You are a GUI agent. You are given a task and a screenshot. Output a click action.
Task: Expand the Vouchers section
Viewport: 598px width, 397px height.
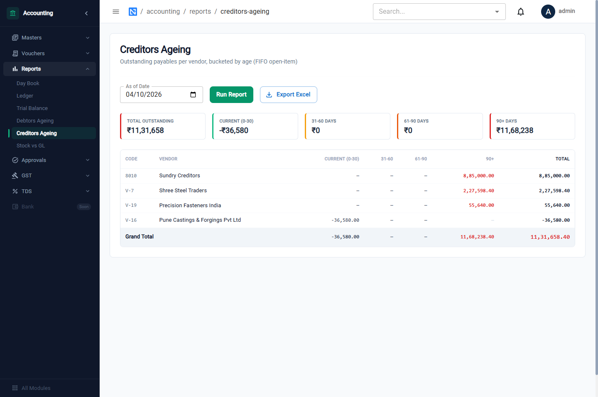[x=50, y=53]
